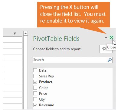Select the Qty field label
This screenshot has height=110, width=118.
coord(42,99)
